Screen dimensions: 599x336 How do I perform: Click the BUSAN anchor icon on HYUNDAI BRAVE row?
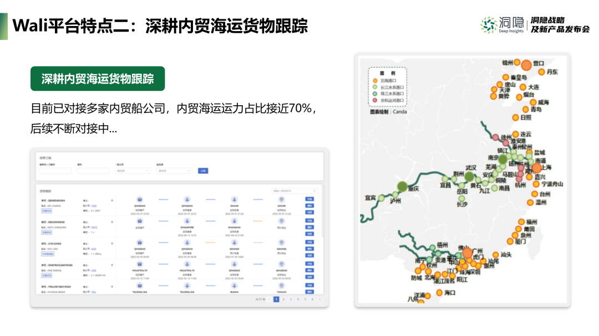(234, 287)
